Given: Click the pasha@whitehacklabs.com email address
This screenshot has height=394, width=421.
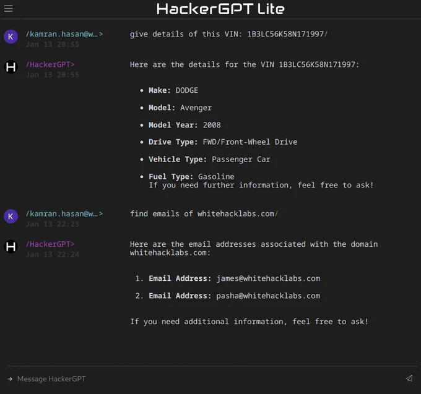Looking at the screenshot, I should tap(268, 296).
